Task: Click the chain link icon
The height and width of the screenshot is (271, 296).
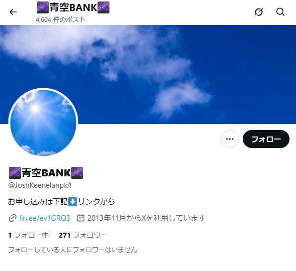Action: [x=12, y=218]
